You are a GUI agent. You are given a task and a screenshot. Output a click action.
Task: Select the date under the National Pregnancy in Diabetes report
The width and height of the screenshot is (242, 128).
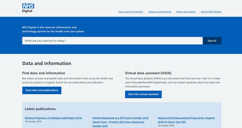point(33,122)
